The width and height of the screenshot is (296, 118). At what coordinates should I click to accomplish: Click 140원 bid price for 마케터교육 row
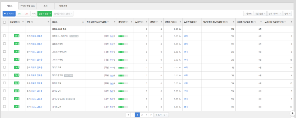point(112,83)
